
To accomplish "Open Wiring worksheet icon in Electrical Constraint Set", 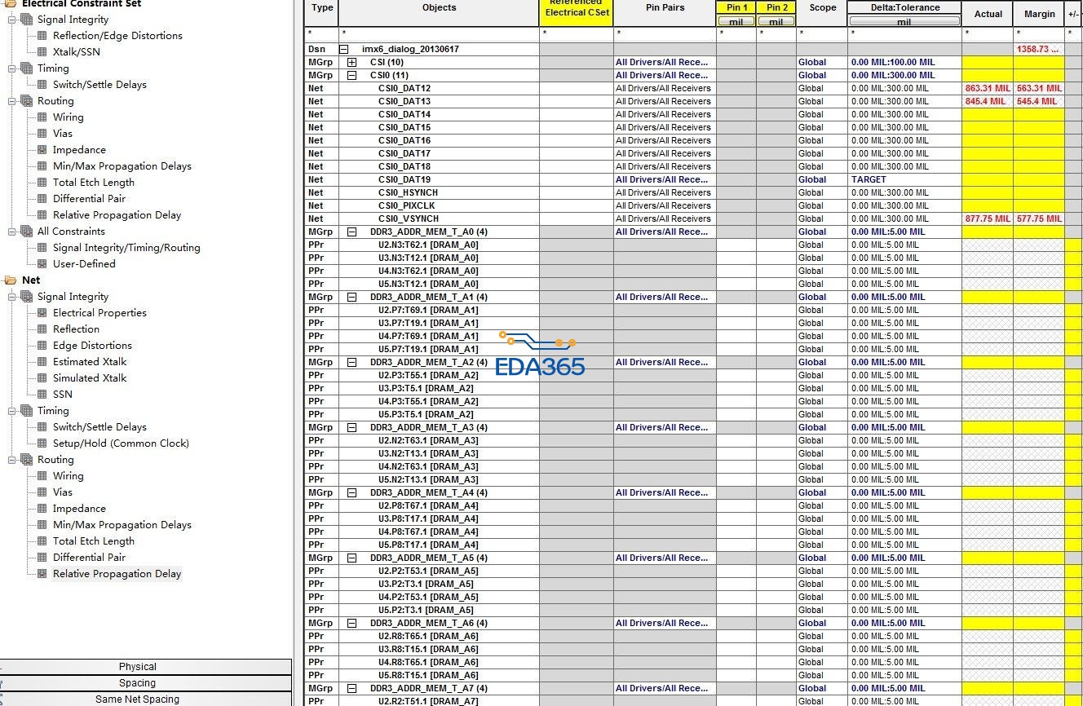I will pyautogui.click(x=42, y=117).
